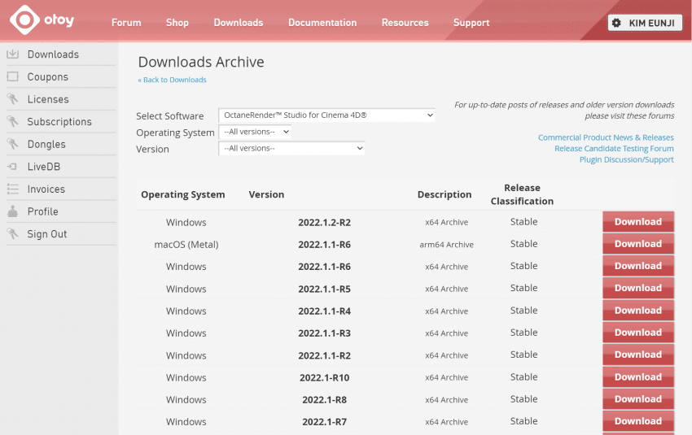
Task: Click the Dongles key icon
Action: (13, 144)
